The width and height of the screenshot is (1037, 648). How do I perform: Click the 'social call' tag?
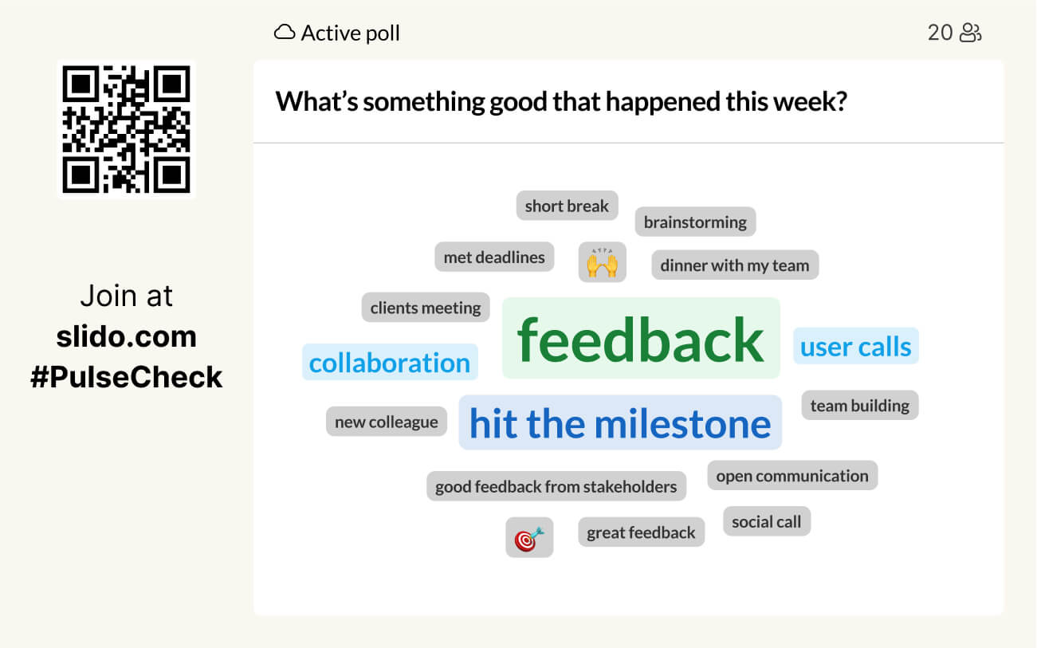point(766,522)
